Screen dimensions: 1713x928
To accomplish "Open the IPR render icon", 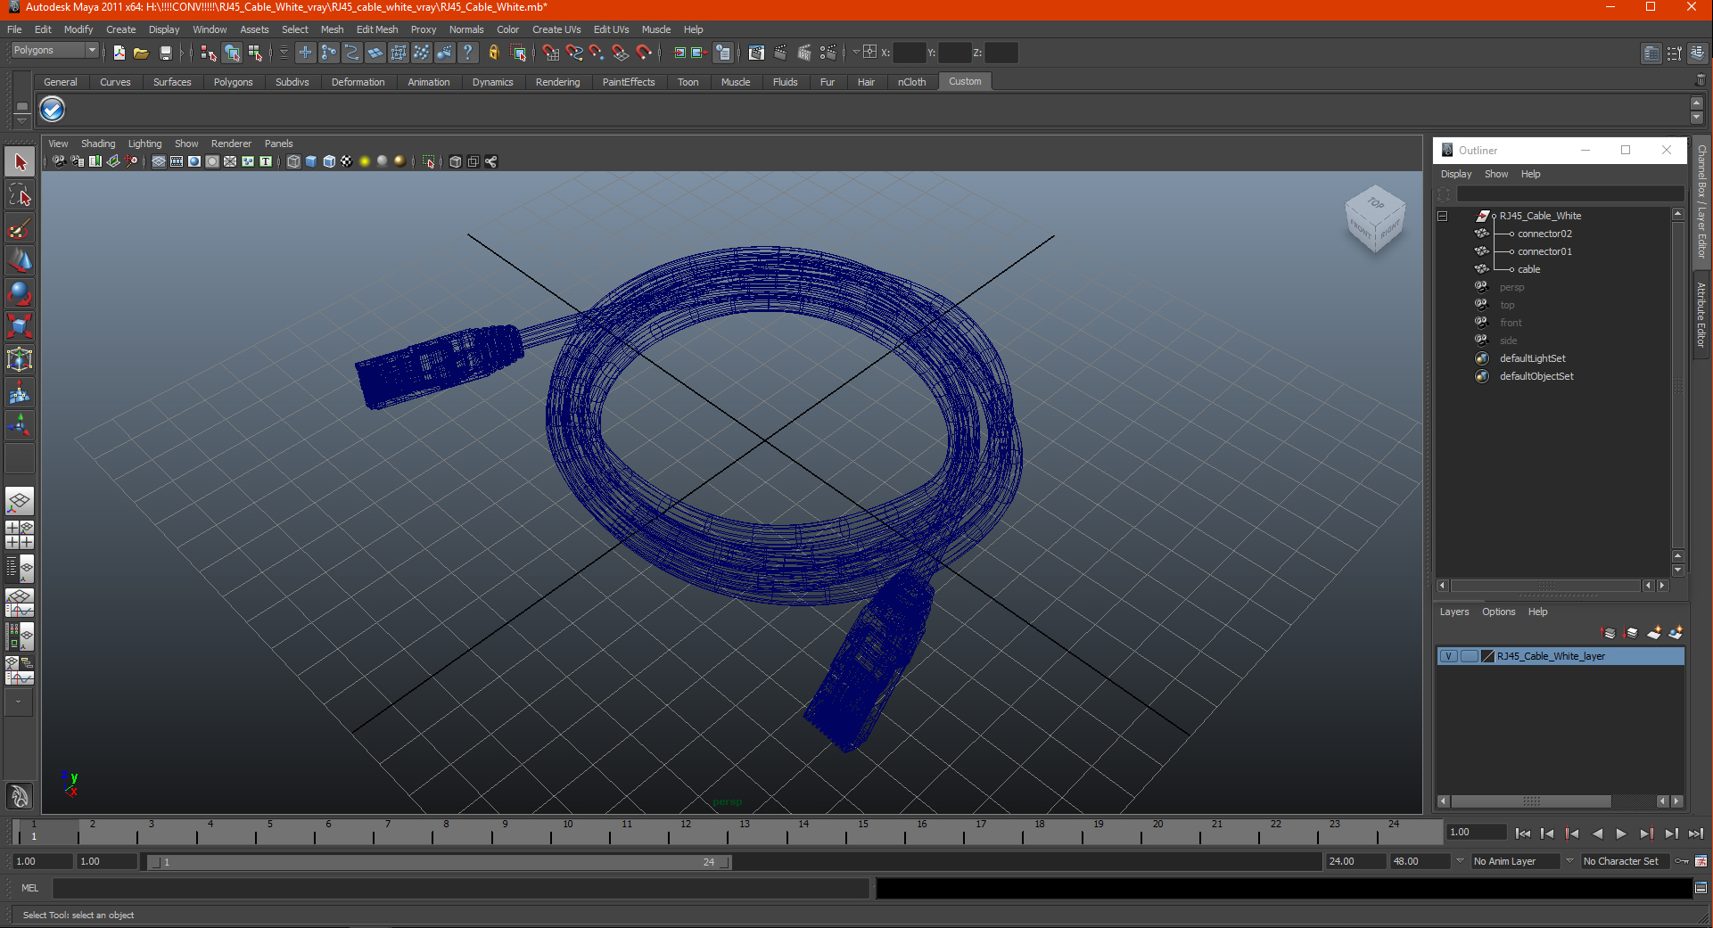I will [x=804, y=53].
